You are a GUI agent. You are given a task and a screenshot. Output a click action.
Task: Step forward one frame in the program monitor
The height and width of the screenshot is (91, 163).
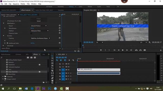point(127,50)
